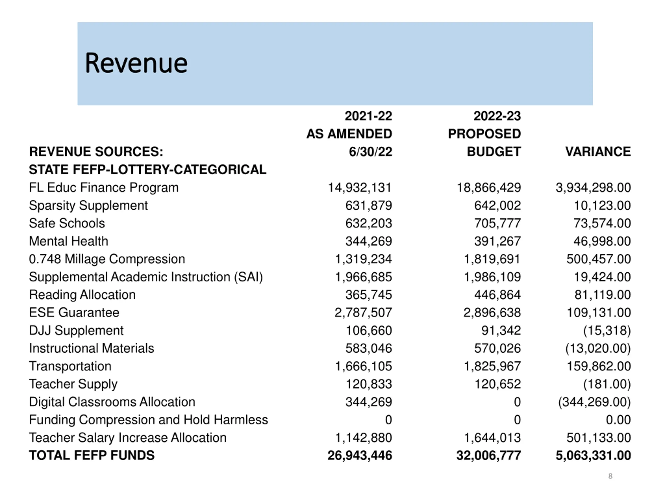Click variance 19,424.00

pos(602,277)
